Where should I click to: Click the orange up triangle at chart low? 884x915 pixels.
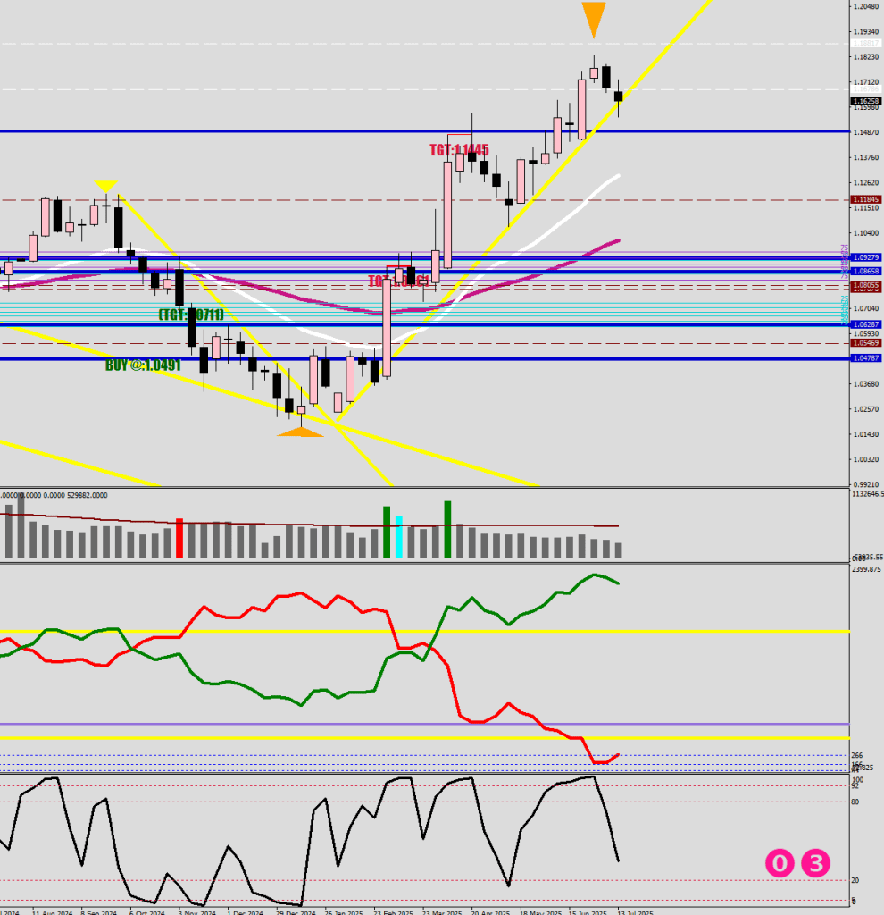[300, 432]
